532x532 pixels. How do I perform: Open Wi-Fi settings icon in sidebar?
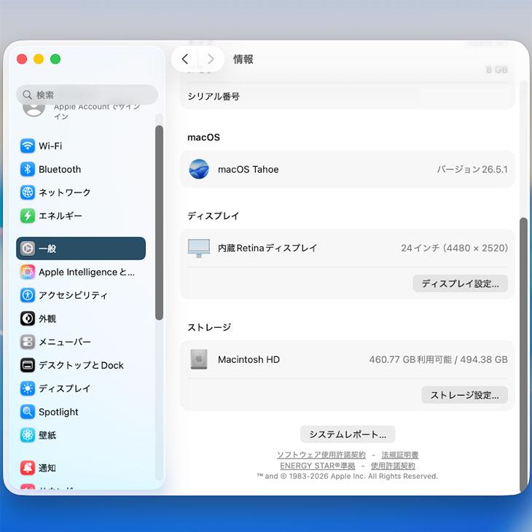point(28,146)
